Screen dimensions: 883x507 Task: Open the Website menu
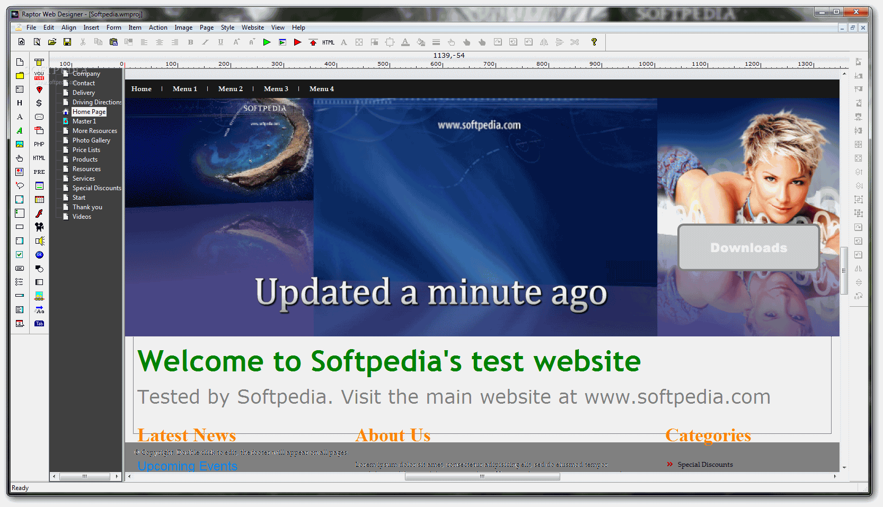[253, 28]
